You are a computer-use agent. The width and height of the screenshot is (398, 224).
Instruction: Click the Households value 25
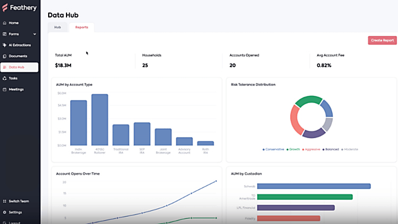click(145, 65)
